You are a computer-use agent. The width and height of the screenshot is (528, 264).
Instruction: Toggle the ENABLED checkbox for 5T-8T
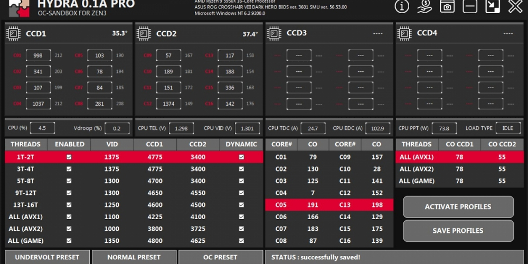(x=69, y=181)
